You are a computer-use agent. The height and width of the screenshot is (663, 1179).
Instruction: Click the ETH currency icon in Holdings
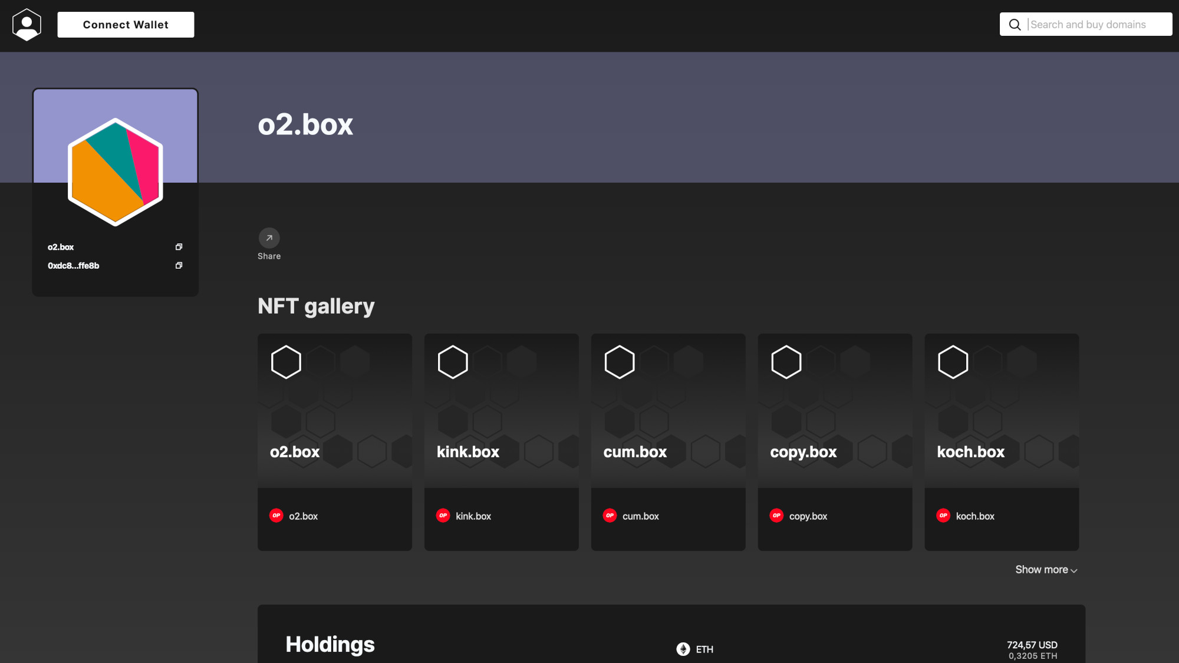(683, 649)
